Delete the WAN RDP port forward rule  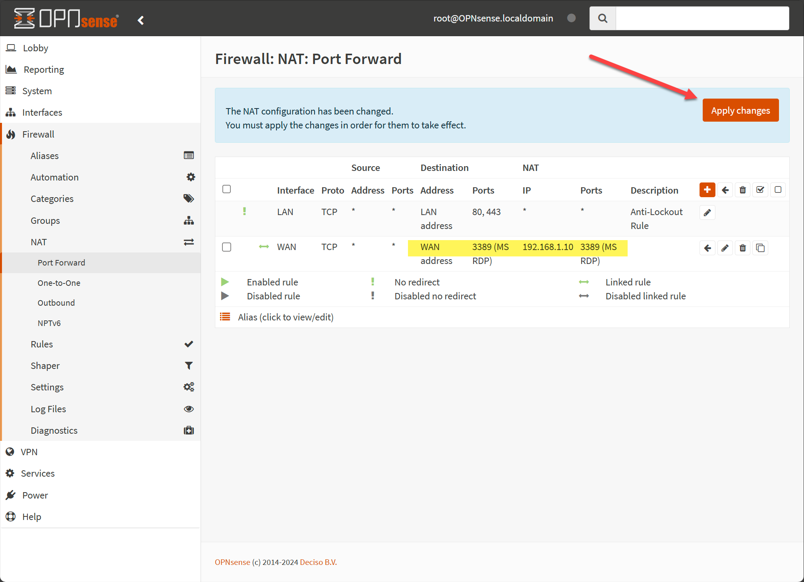[742, 248]
